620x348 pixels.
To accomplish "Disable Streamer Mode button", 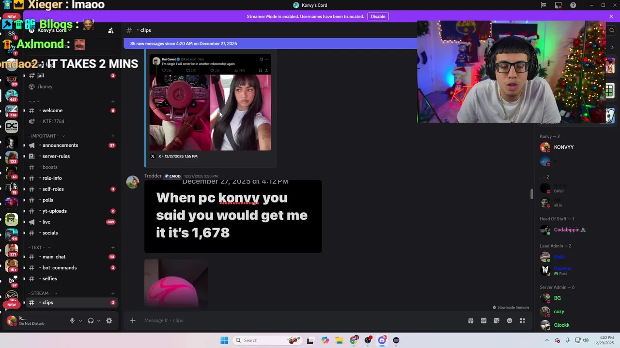I will [378, 16].
